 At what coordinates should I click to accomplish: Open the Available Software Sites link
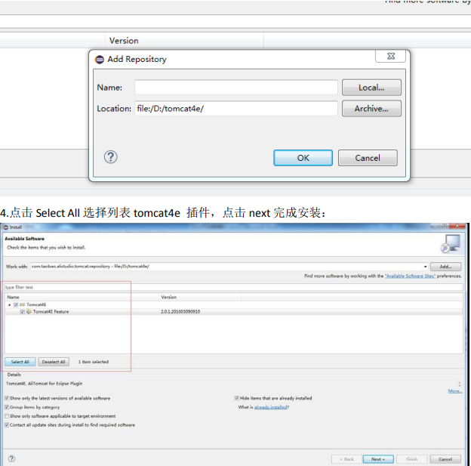[x=410, y=276]
